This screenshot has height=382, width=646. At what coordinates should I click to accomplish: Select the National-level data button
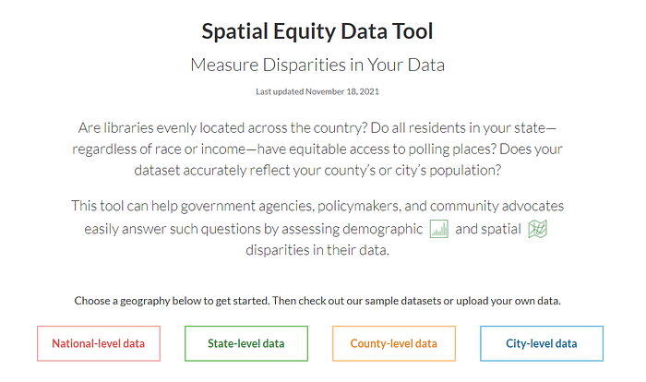coord(99,343)
